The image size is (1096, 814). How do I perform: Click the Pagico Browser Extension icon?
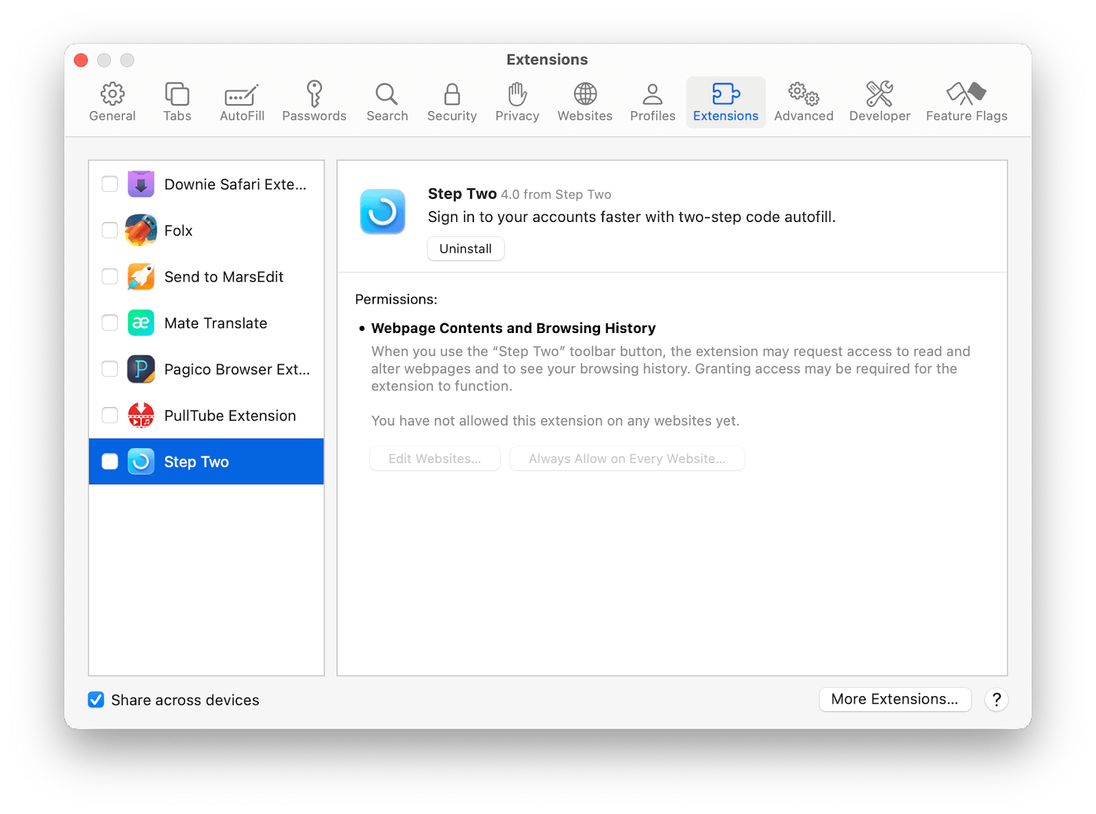pyautogui.click(x=141, y=369)
